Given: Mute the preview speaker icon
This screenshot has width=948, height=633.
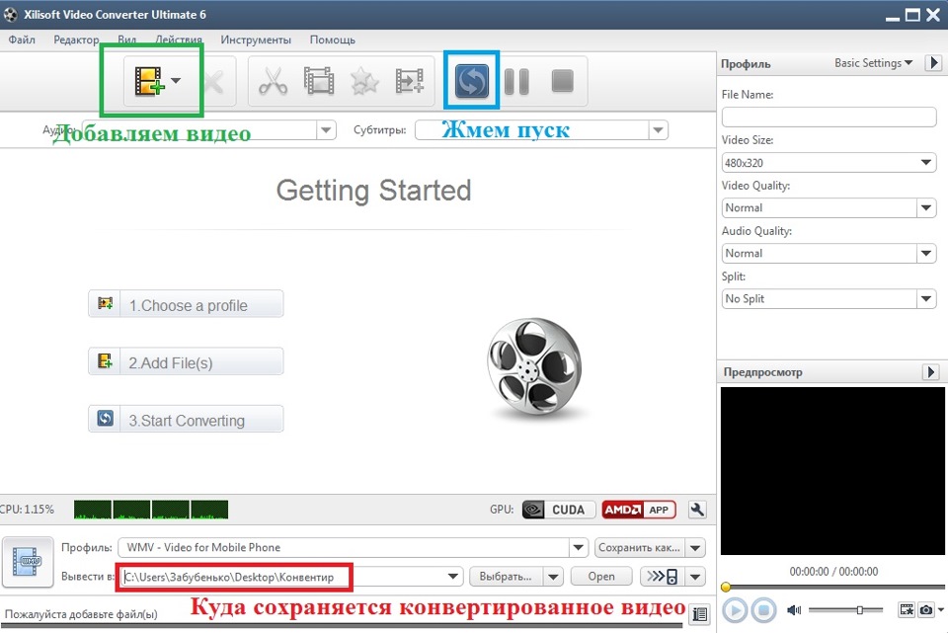Looking at the screenshot, I should tap(794, 610).
